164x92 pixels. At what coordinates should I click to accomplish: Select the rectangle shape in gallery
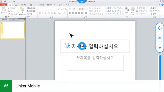[118, 8]
